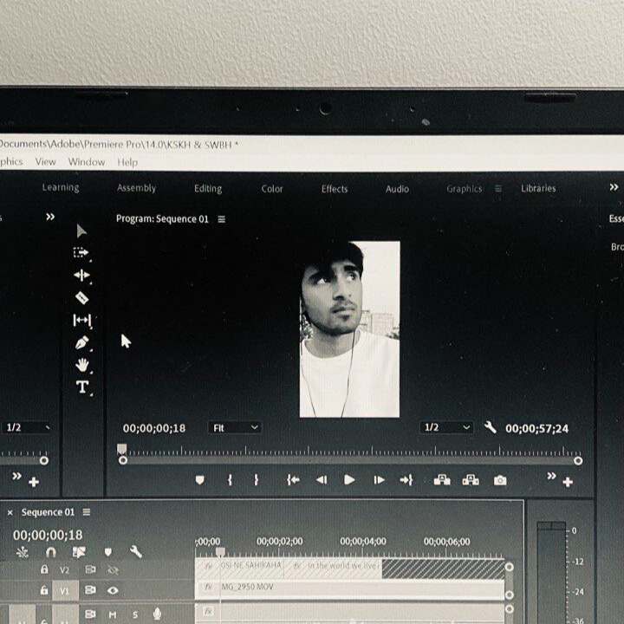The image size is (624, 624).
Task: Show overflow workspaces chevron after Libraries
Action: pos(614,187)
